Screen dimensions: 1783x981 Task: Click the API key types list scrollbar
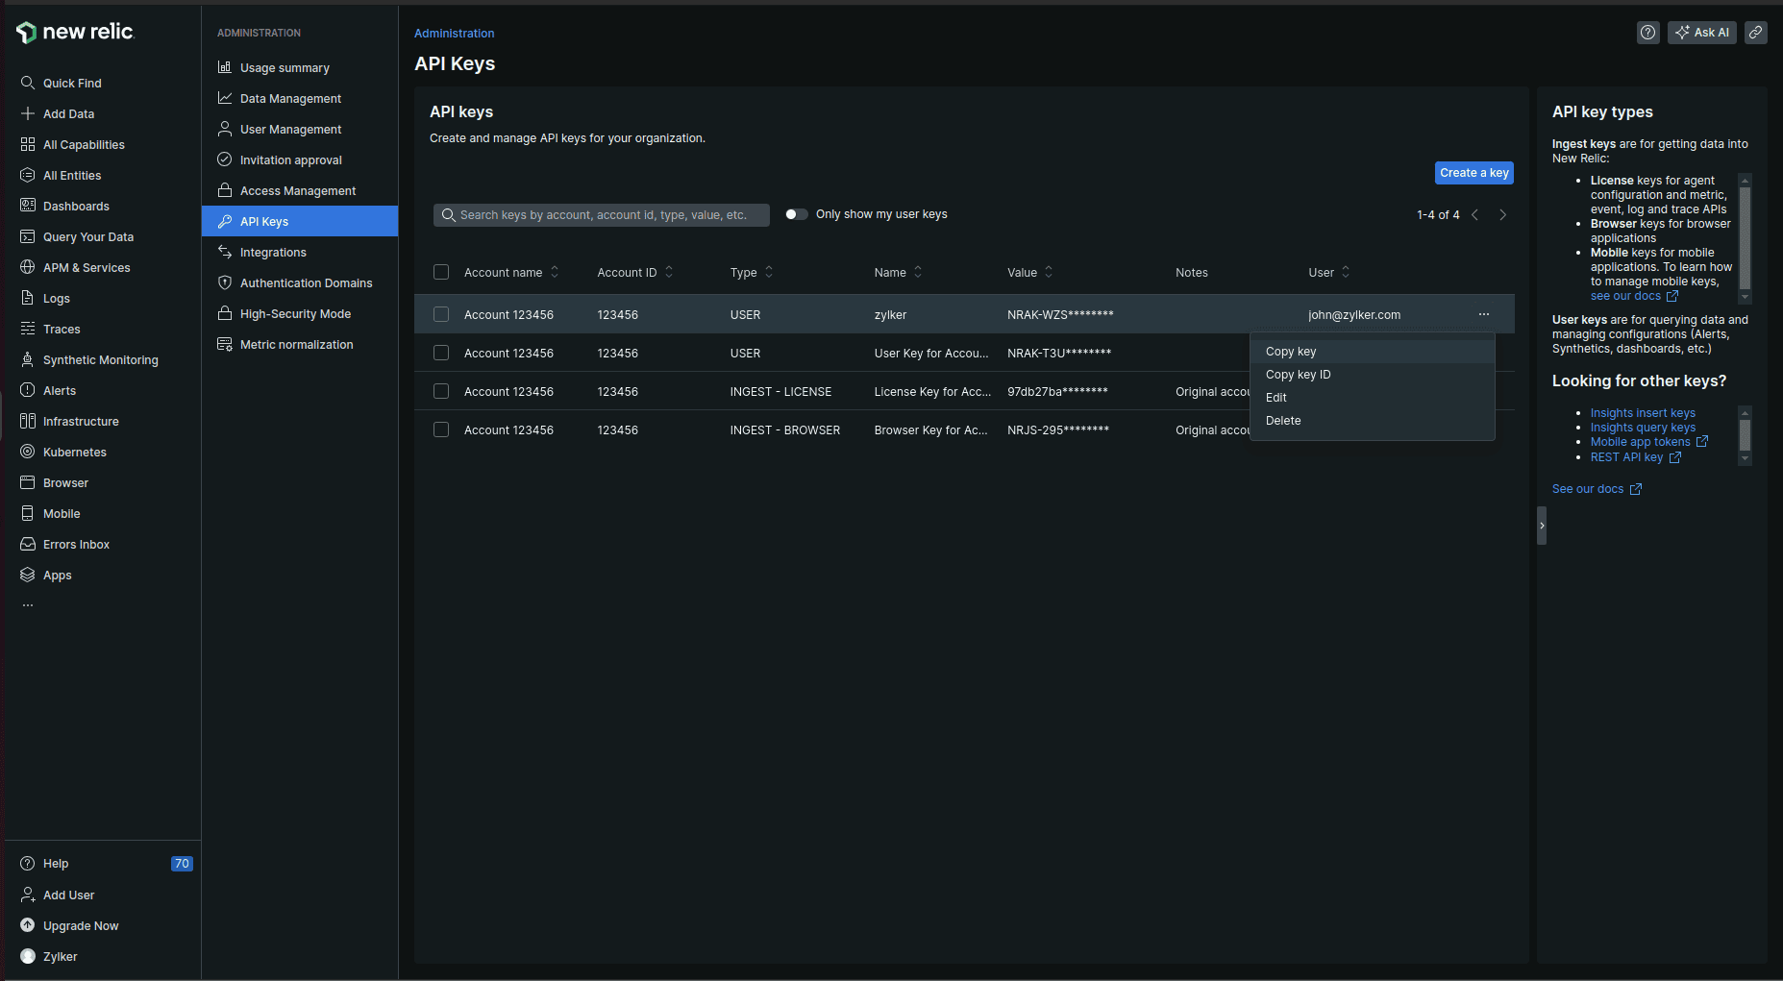pyautogui.click(x=1745, y=238)
